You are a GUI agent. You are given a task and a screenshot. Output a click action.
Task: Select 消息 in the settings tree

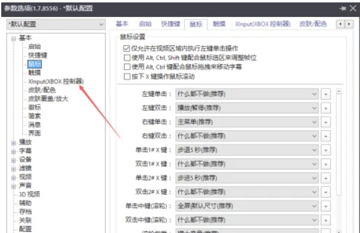(x=34, y=125)
